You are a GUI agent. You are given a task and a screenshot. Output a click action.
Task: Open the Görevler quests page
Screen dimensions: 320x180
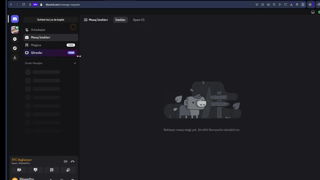[51, 53]
